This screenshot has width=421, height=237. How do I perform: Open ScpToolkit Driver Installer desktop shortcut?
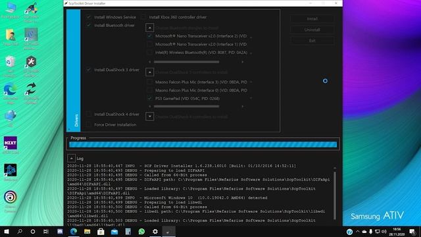pyautogui.click(x=31, y=12)
